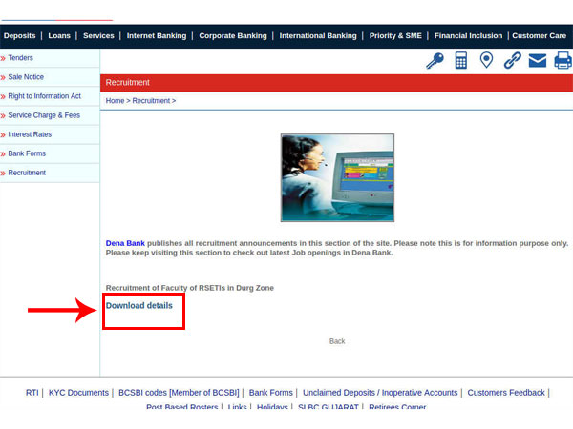Viewport: 573px width, 429px height.
Task: Click 'Recruitment of Faculty of RSETIs' text
Action: [165, 288]
